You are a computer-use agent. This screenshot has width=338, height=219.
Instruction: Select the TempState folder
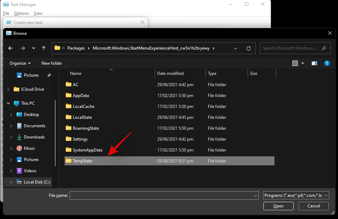(x=82, y=161)
